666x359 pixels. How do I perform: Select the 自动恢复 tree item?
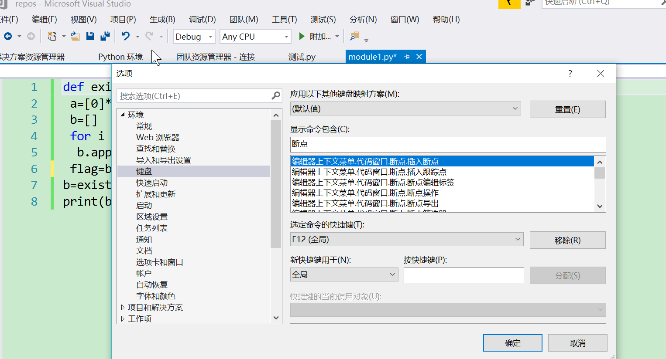[152, 284]
